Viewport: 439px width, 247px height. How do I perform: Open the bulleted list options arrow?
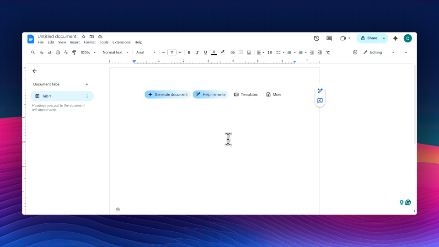pos(294,52)
